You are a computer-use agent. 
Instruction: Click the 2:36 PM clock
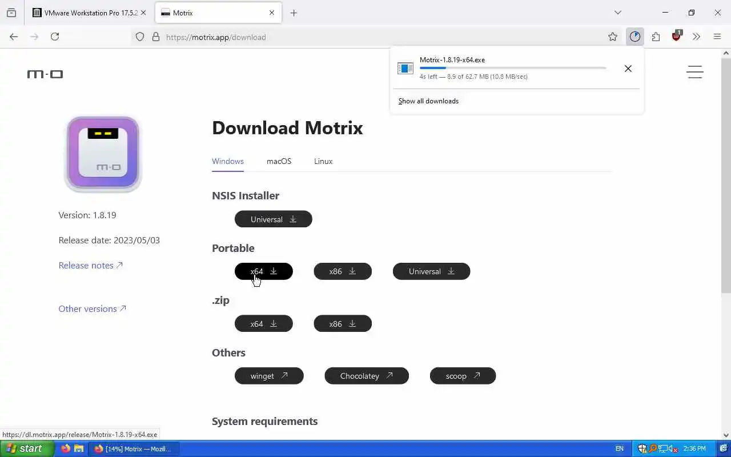694,448
